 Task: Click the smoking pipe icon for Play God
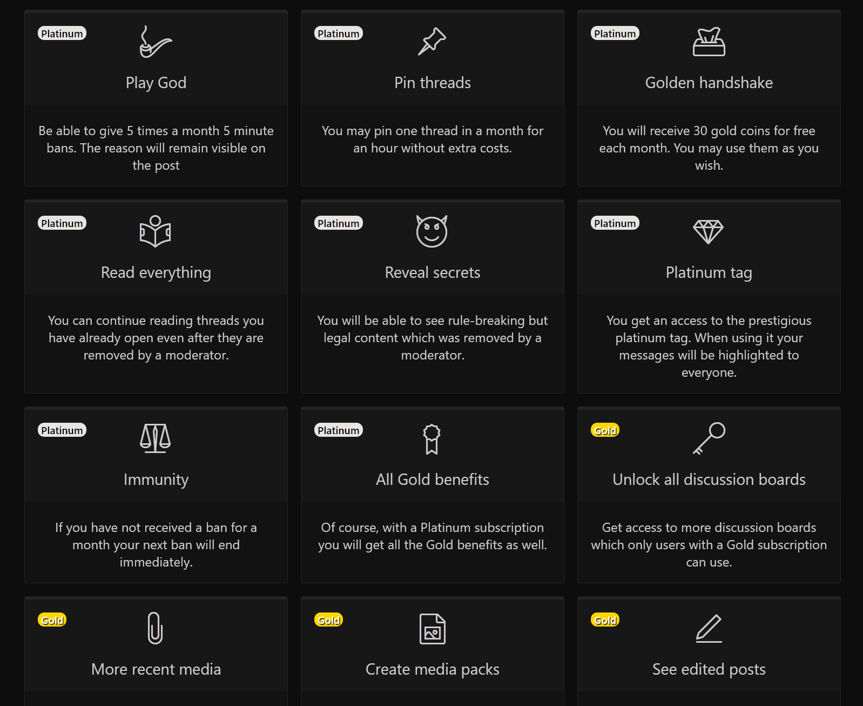pos(156,42)
